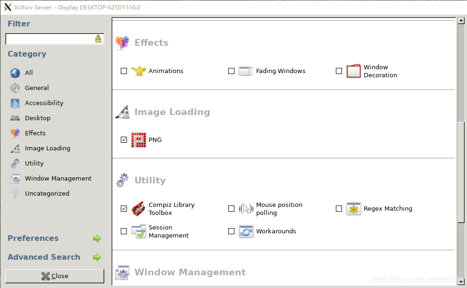Click the Filter text input field
Image resolution: width=467 pixels, height=288 pixels.
coord(55,39)
